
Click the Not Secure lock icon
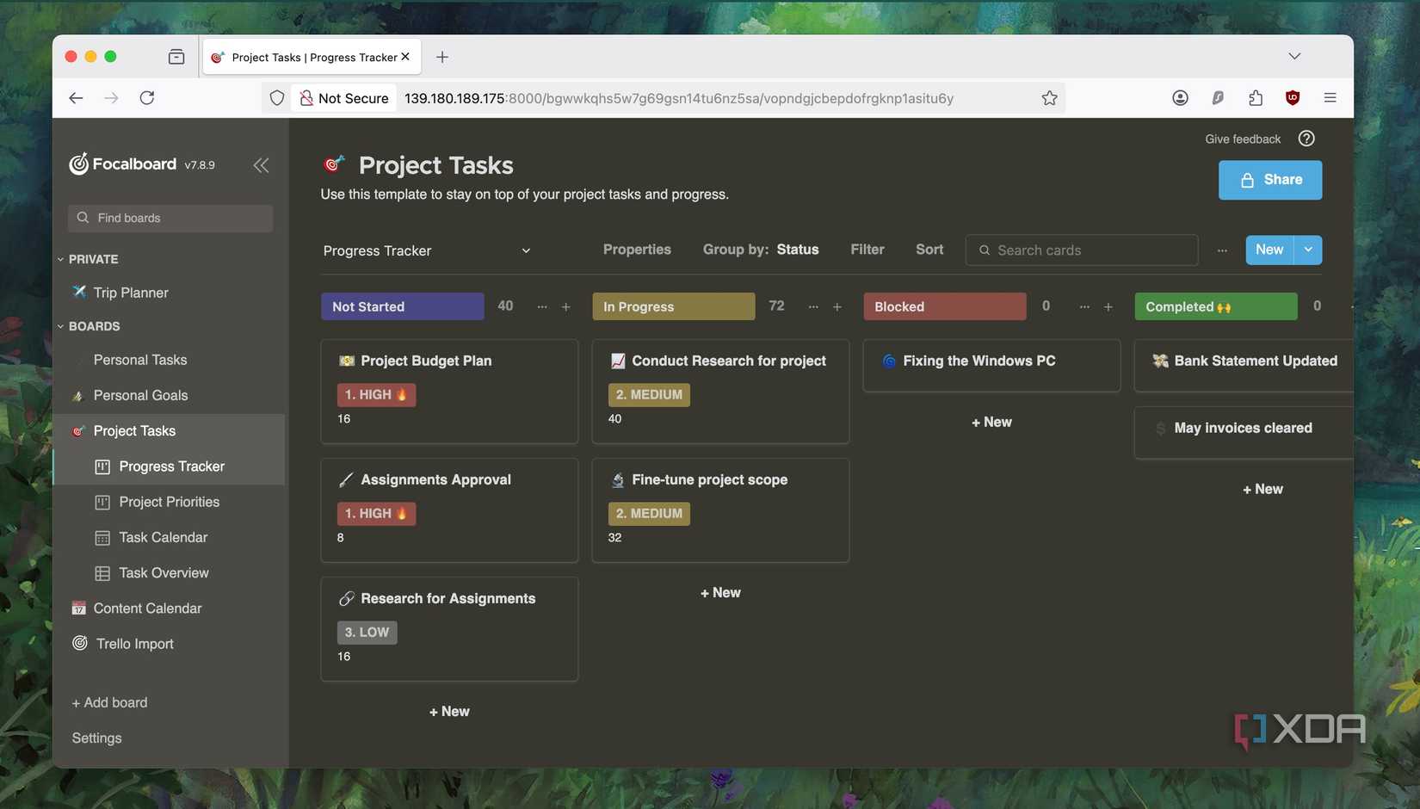click(x=306, y=97)
